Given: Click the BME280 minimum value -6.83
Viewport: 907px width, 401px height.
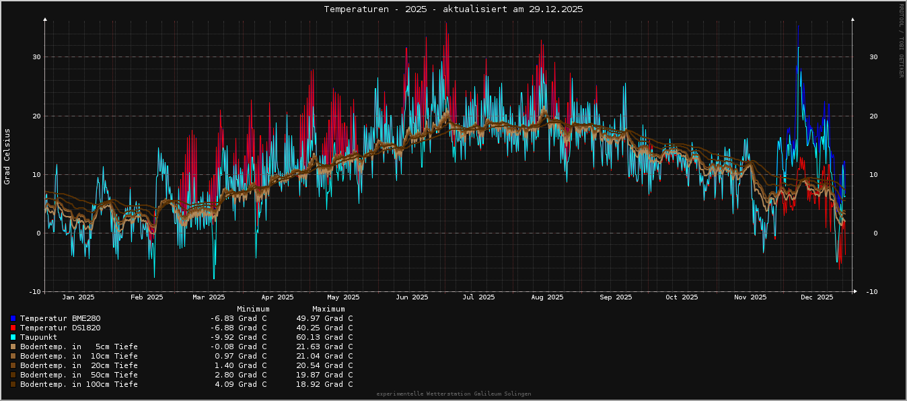Looking at the screenshot, I should click(238, 318).
